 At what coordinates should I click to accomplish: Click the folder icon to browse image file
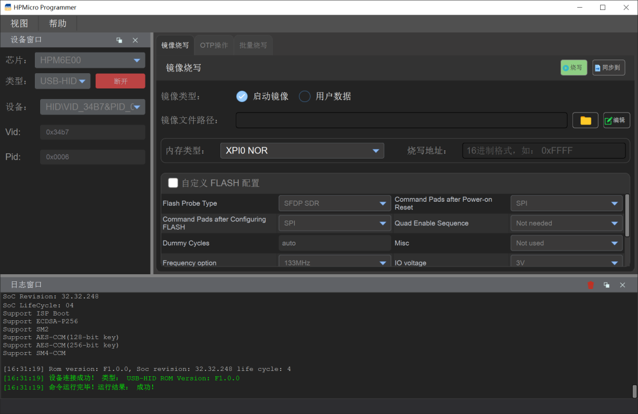coord(585,120)
